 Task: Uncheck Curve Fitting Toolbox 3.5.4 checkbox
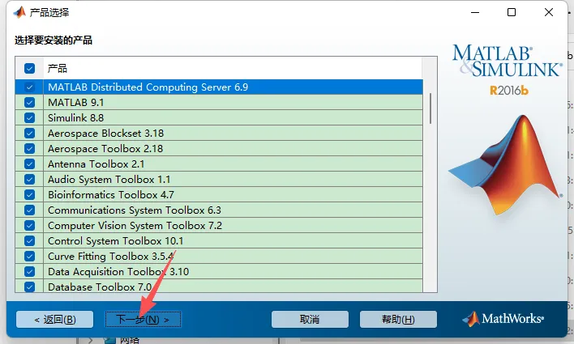pyautogui.click(x=30, y=256)
